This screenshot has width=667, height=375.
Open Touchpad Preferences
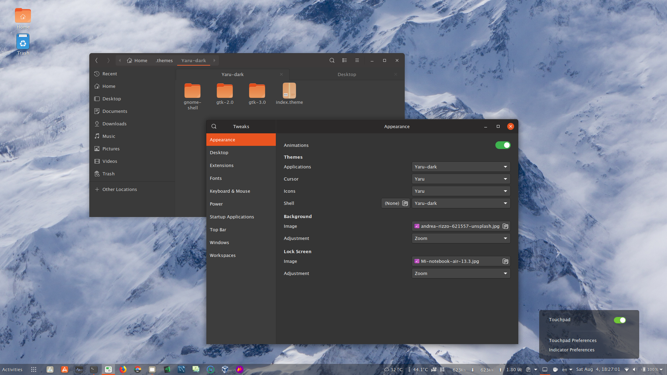click(x=573, y=340)
